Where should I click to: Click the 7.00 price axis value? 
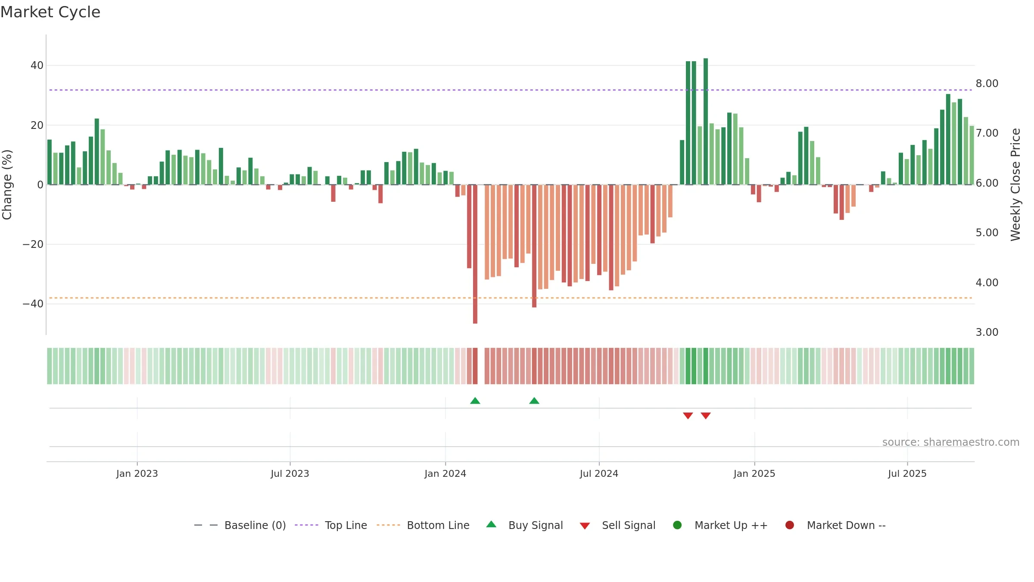click(987, 133)
